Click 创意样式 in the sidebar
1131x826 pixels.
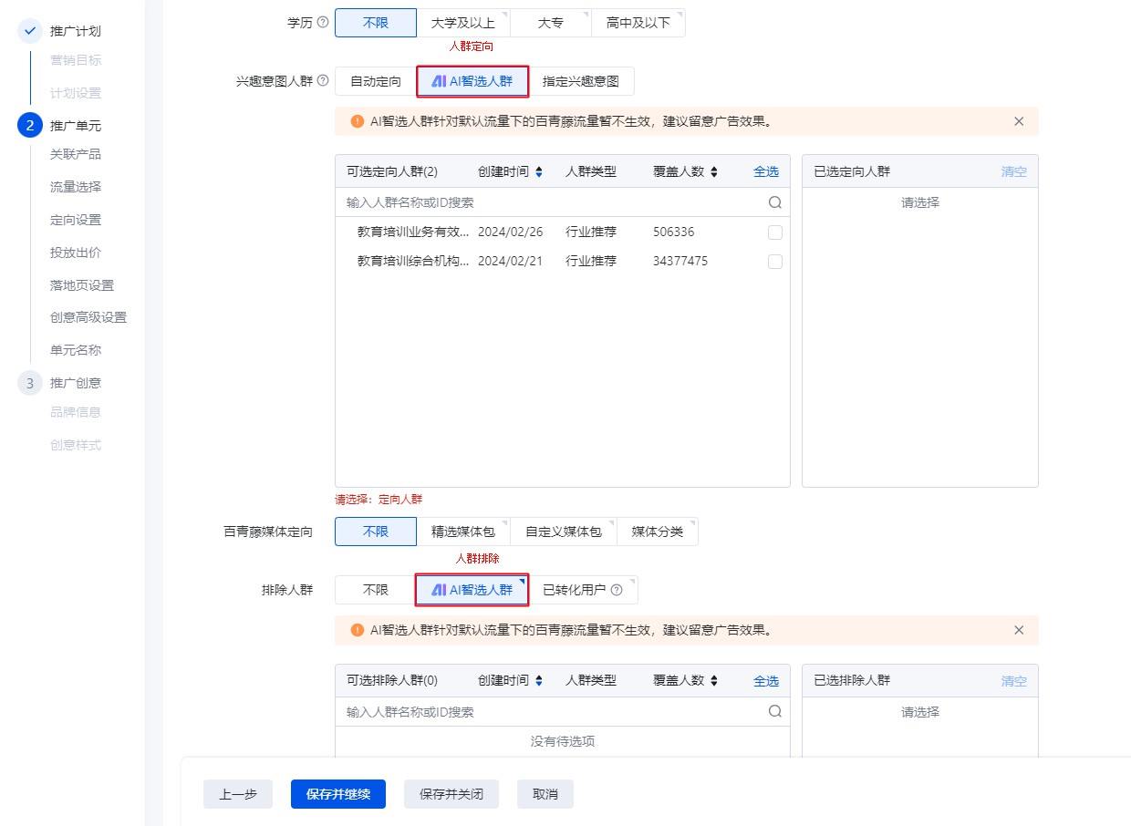click(x=76, y=445)
